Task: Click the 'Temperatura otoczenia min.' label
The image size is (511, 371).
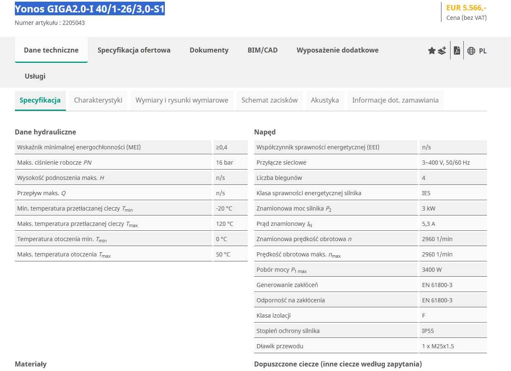Action: (62, 239)
